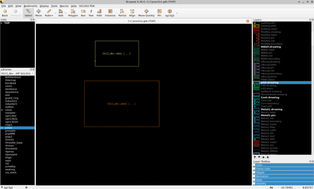314x189 pixels.
Task: Select the Polygon drawing tool
Action: coord(73,13)
